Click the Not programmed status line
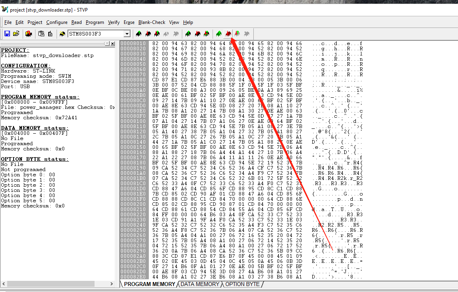Image resolution: width=458 pixels, height=292 pixels. coord(24,170)
